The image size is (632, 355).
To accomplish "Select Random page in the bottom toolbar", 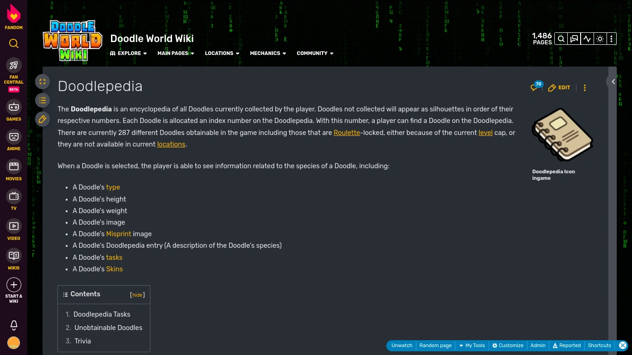I will click(435, 345).
